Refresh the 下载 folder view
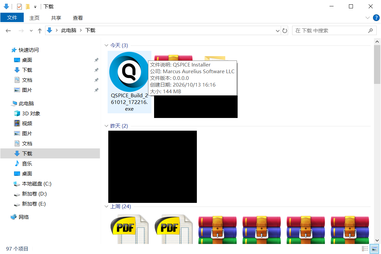Image resolution: width=381 pixels, height=254 pixels. pyautogui.click(x=284, y=31)
